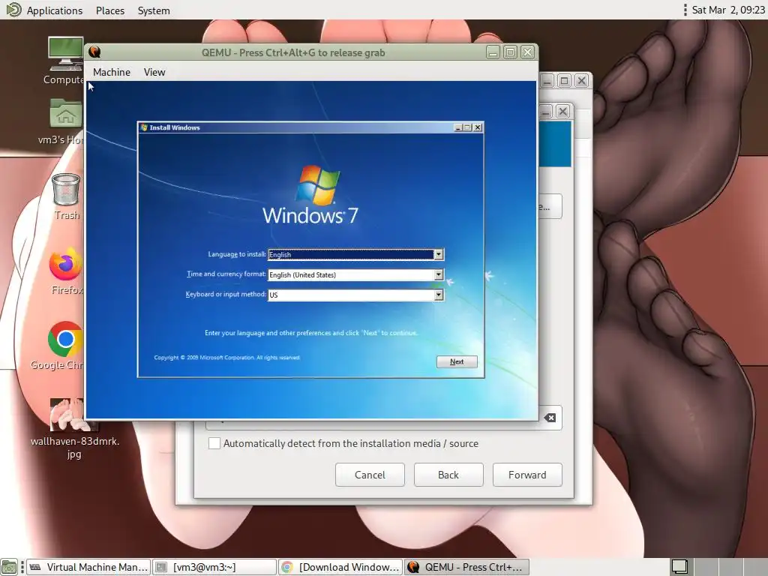Switch to Download Windows Chrome taskbar entry
The width and height of the screenshot is (768, 576).
click(x=340, y=567)
